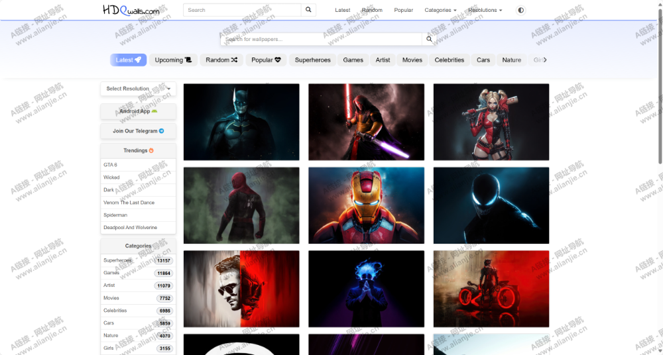Select the Celebrities pill tab
Viewport: 663px width, 355px height.
[x=450, y=60]
